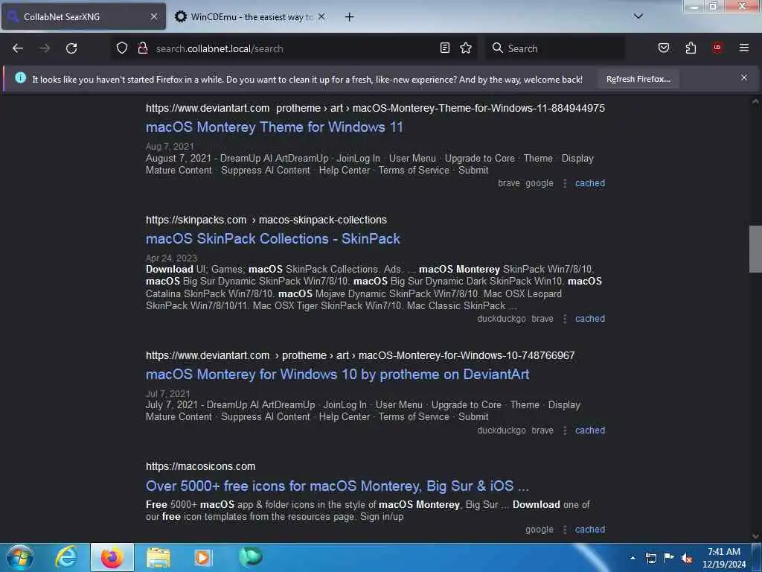
Task: Click the https://skinpacks.com URL text
Action: coord(196,220)
